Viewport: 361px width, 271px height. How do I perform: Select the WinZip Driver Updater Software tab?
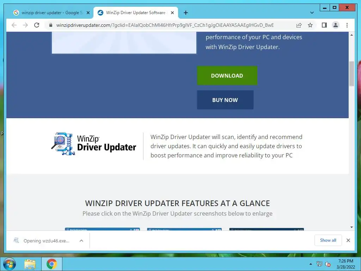pyautogui.click(x=135, y=13)
